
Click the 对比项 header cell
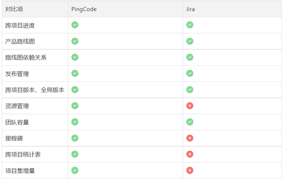pos(14,9)
